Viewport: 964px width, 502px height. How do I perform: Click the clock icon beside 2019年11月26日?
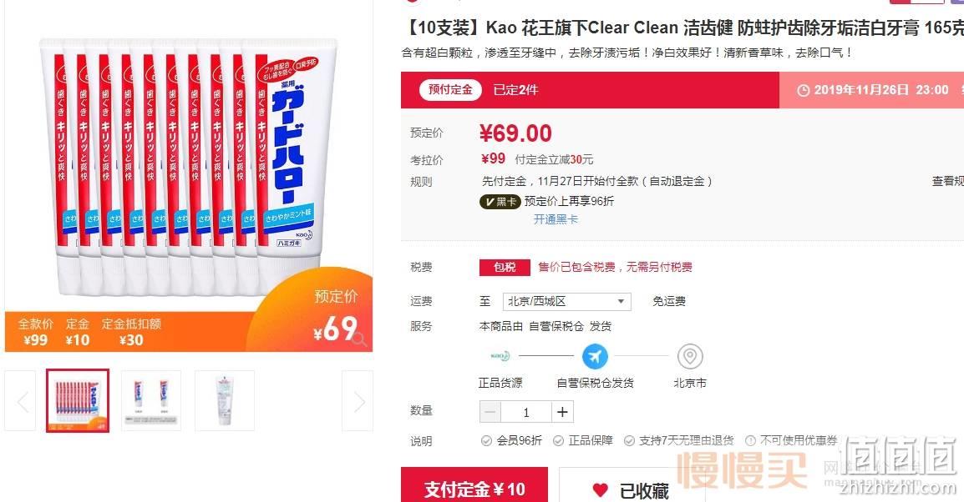[803, 90]
